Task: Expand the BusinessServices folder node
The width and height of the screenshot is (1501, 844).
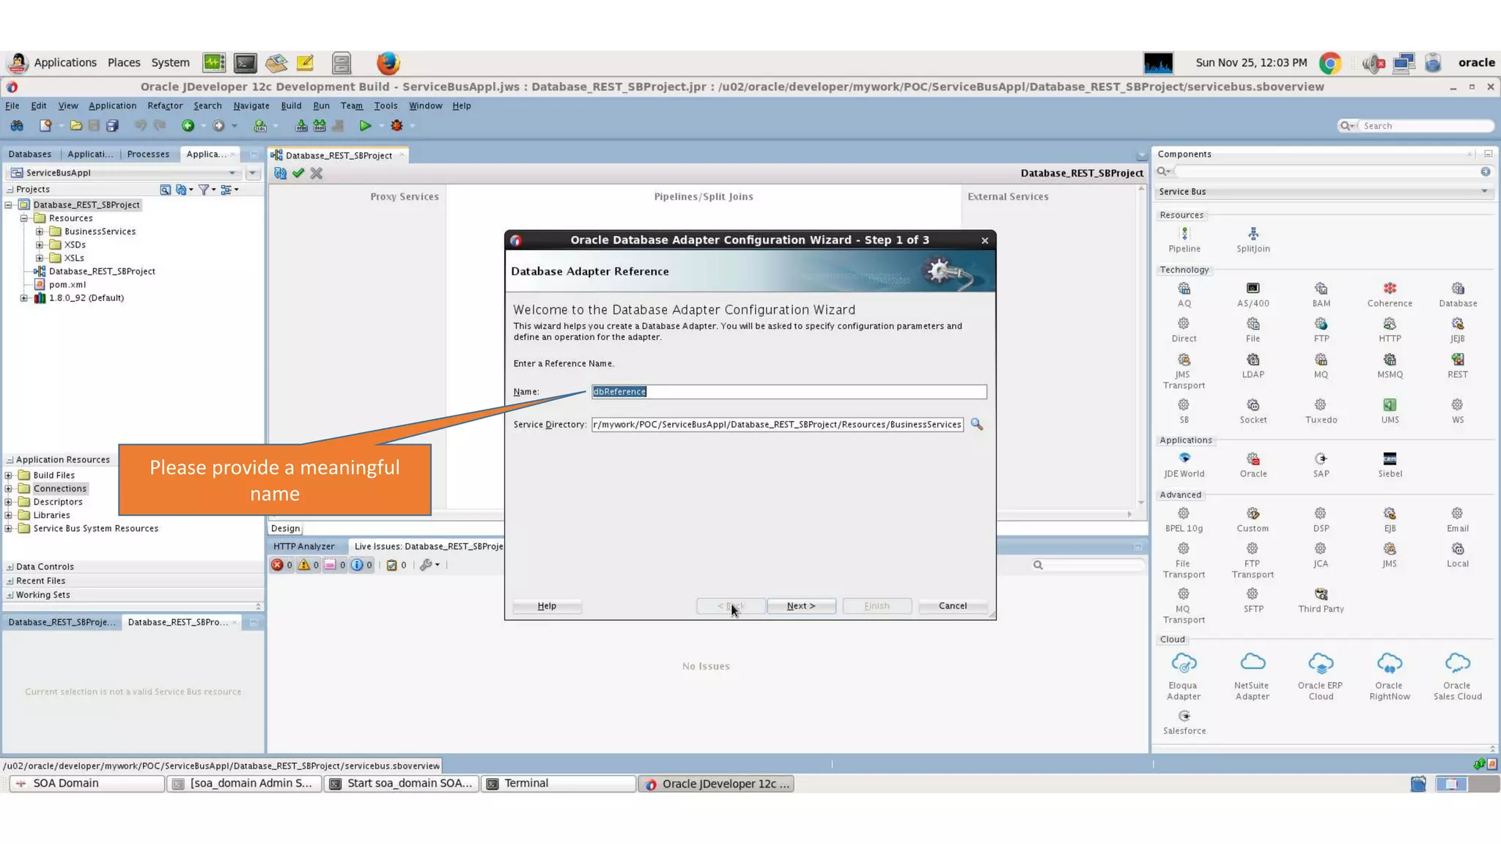Action: (40, 232)
